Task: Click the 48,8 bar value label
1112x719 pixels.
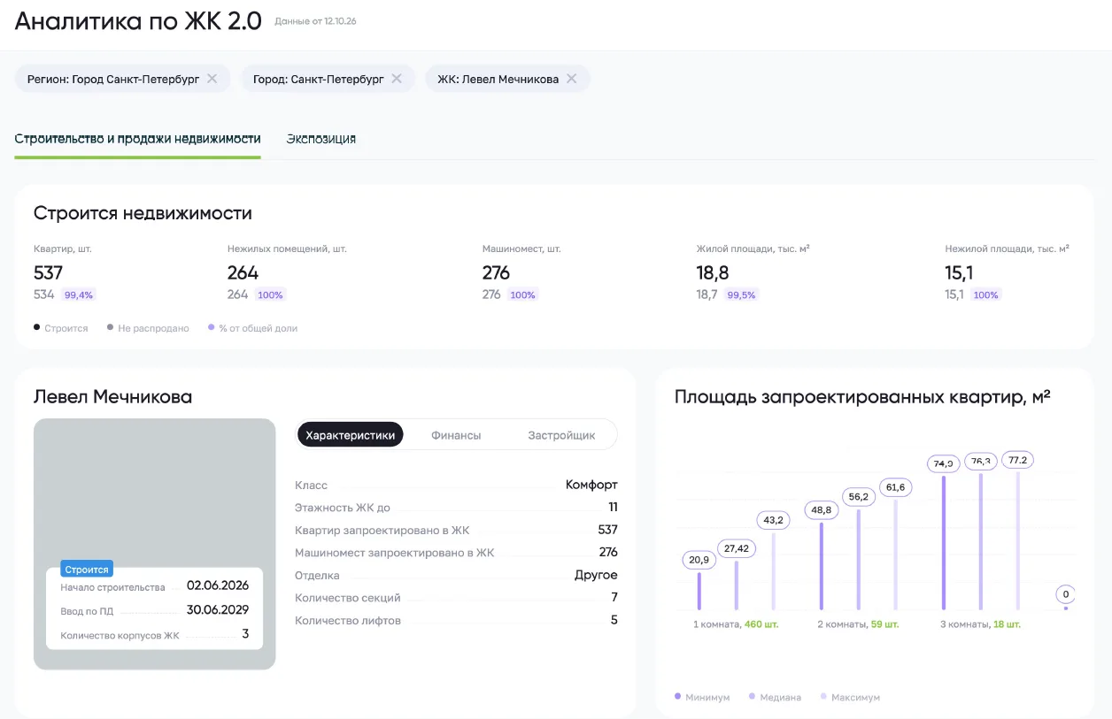Action: click(x=822, y=509)
